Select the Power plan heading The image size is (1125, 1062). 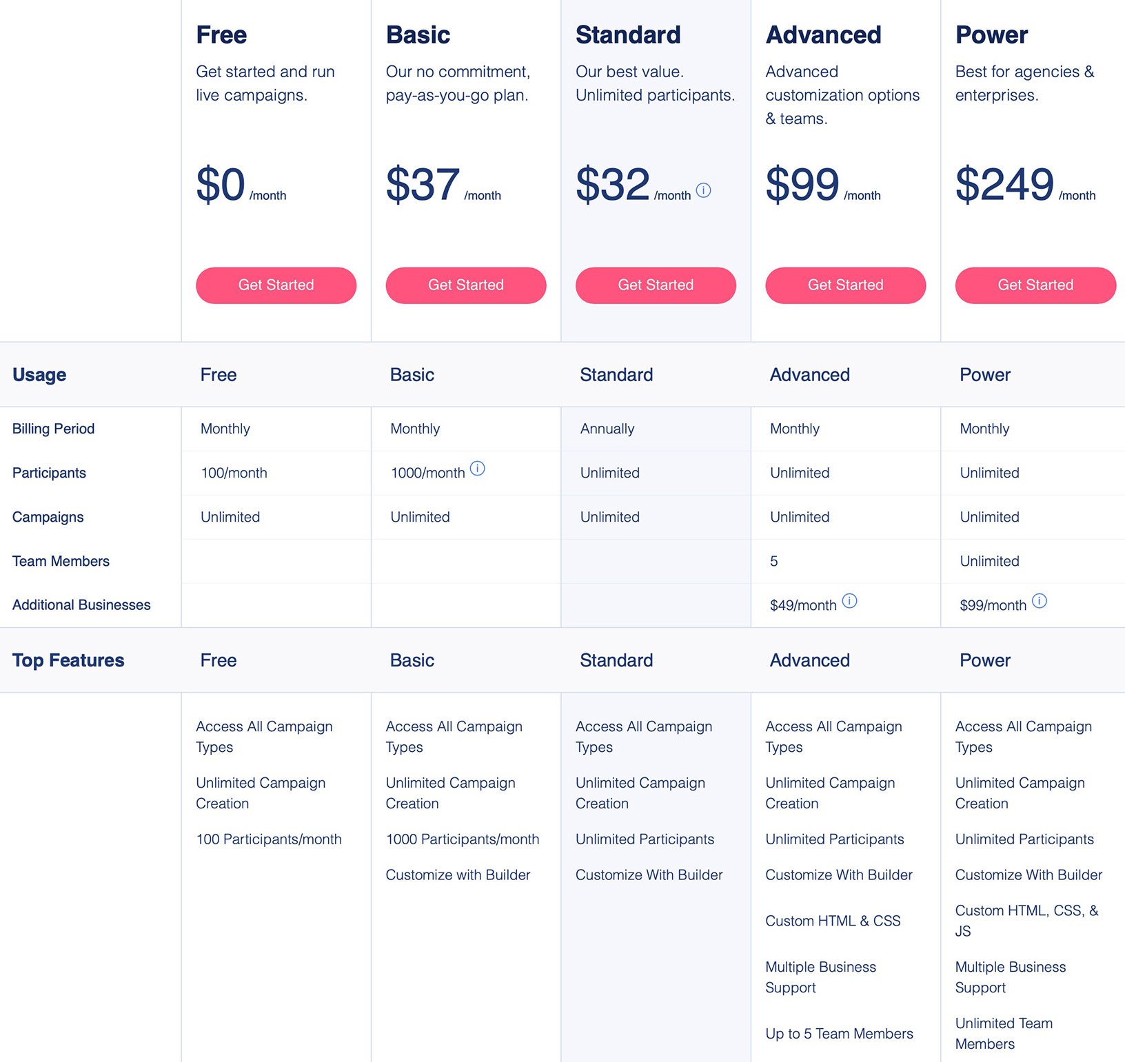(x=991, y=34)
